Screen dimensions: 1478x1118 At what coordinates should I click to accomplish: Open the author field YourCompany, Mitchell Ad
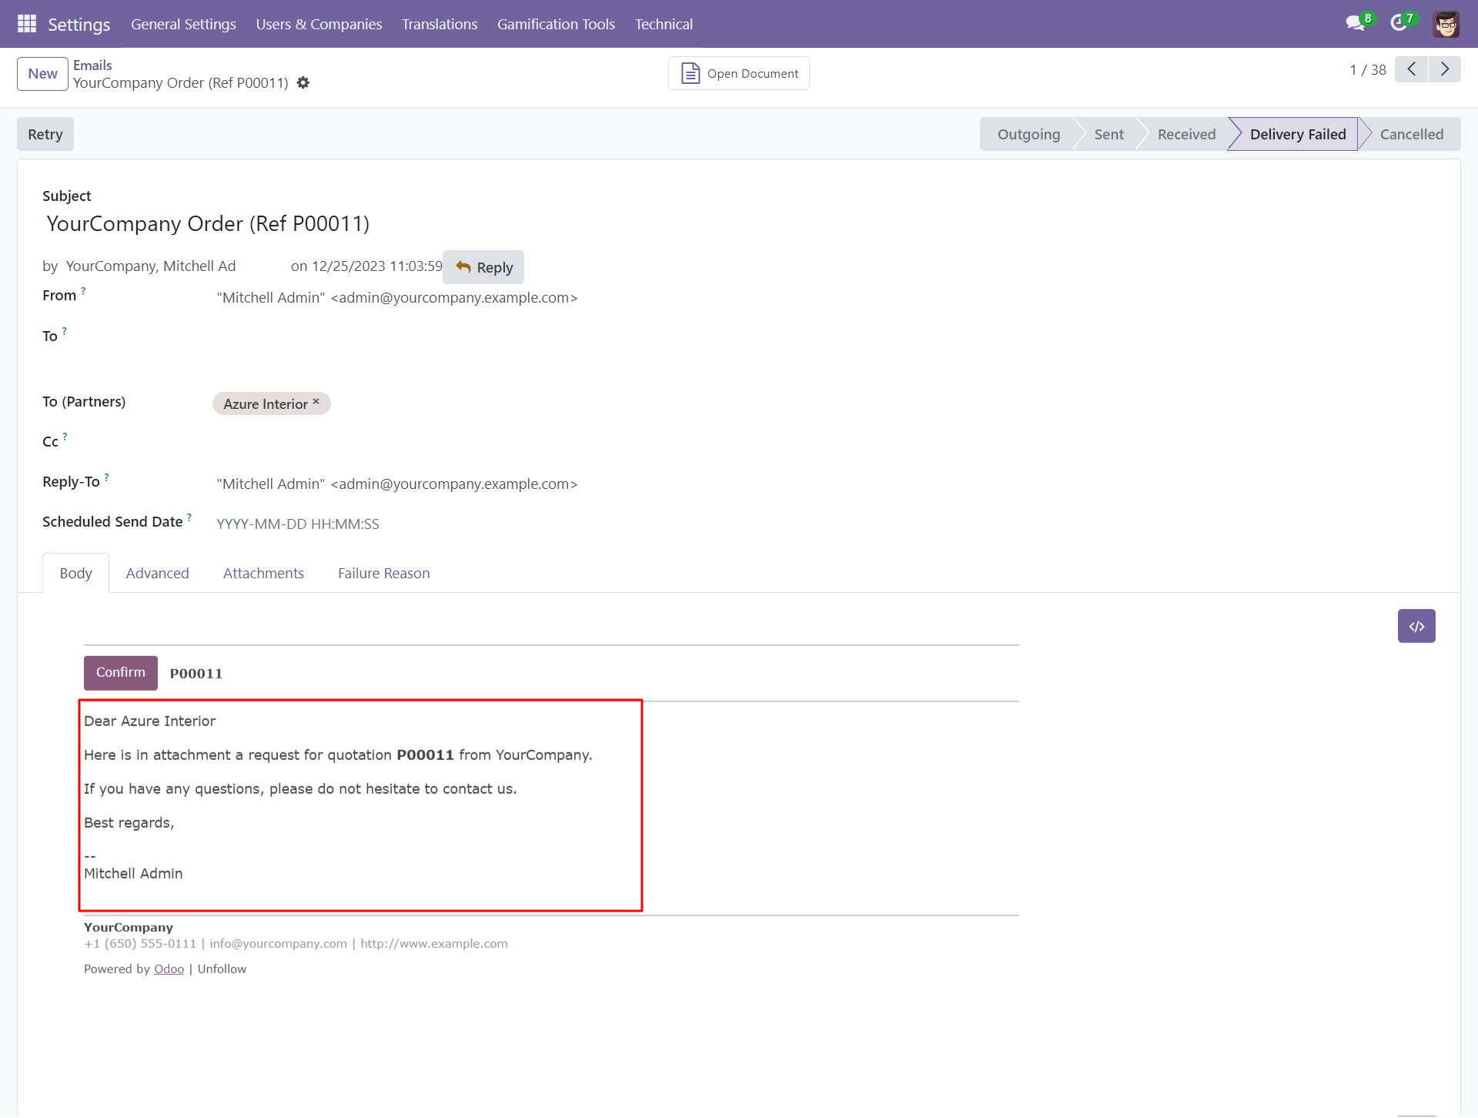(151, 266)
